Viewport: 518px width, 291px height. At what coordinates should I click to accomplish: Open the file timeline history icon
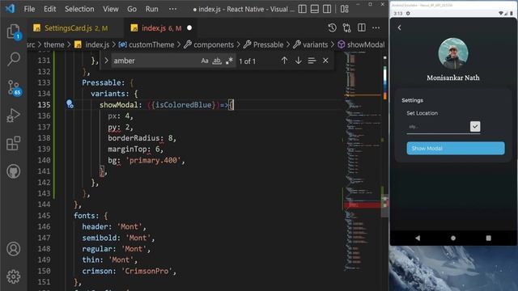333,28
